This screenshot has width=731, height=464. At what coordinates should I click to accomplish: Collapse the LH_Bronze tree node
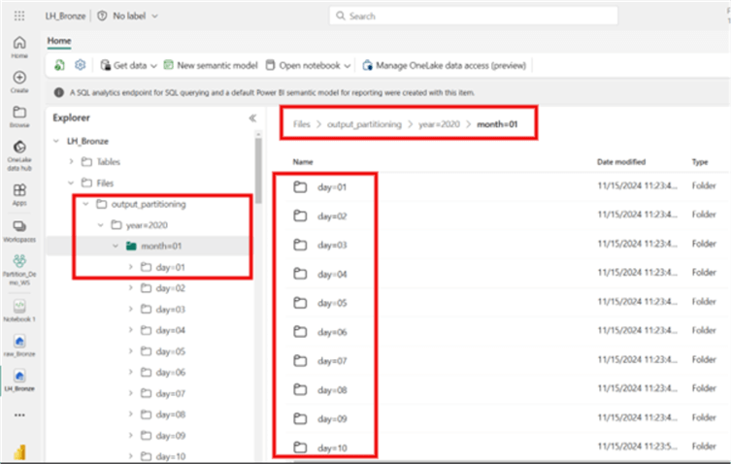coord(56,141)
